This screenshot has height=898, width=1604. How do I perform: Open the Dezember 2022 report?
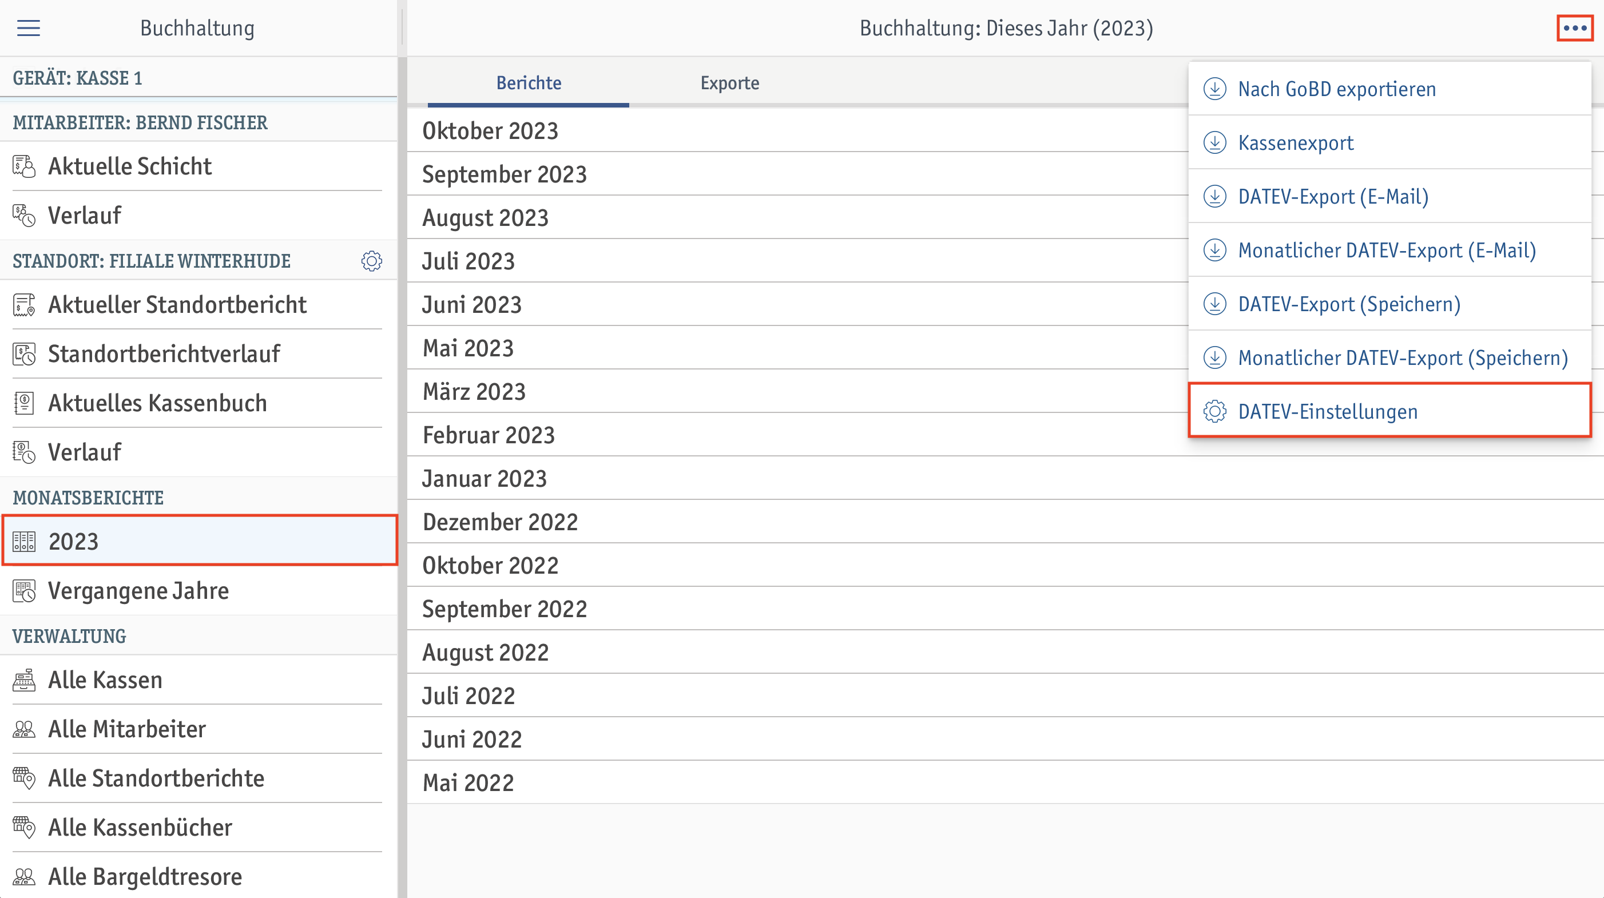(x=1005, y=522)
